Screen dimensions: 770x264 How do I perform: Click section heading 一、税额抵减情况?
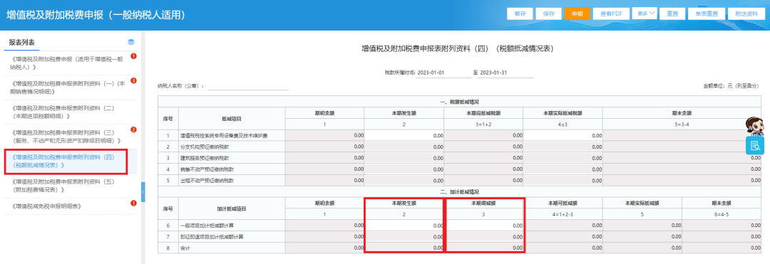click(460, 101)
